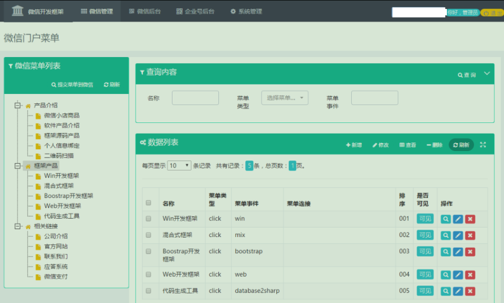The width and height of the screenshot is (504, 303).
Task: Open the 企业号后台 top menu
Action: [195, 11]
